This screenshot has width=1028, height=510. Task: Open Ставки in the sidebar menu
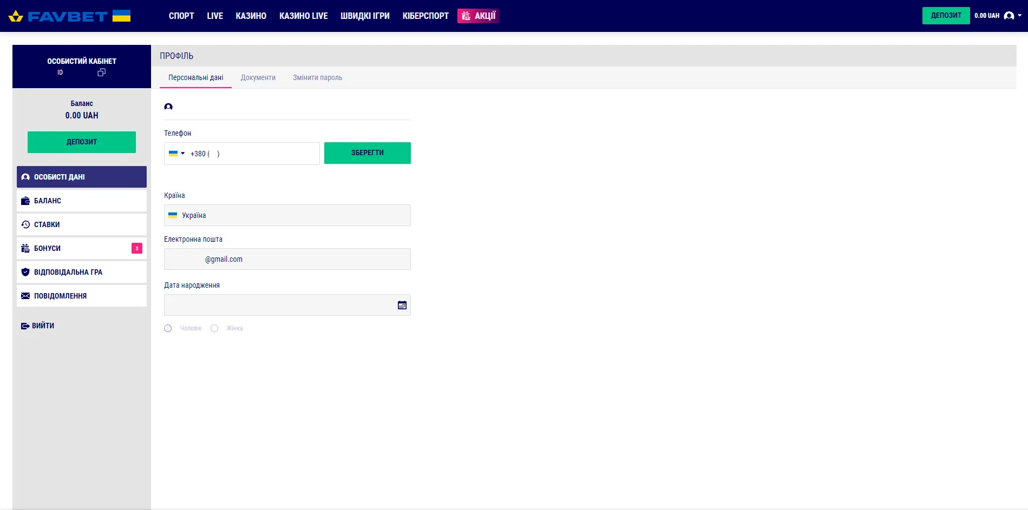pos(82,224)
